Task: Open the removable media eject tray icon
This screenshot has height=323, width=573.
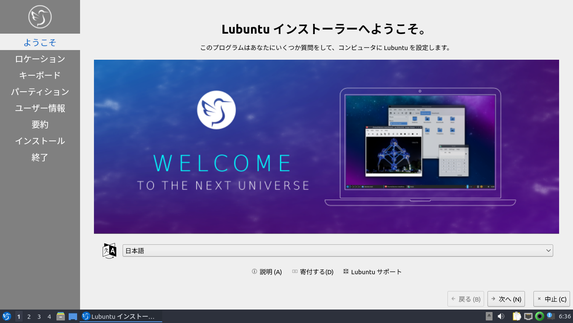Action: (489, 316)
